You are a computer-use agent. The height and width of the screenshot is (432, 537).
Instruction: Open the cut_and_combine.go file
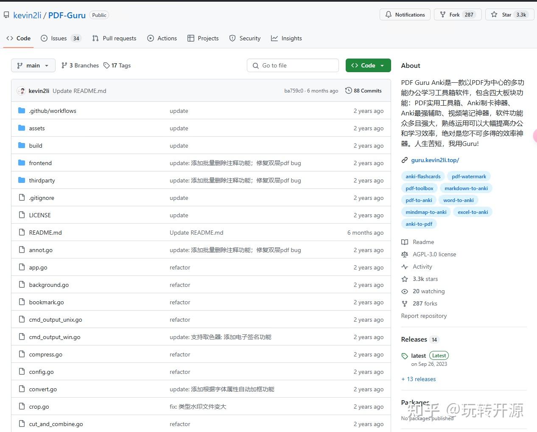[56, 424]
